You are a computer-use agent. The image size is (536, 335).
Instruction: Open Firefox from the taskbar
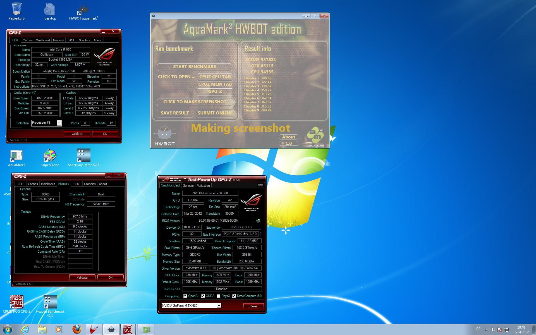point(76,329)
